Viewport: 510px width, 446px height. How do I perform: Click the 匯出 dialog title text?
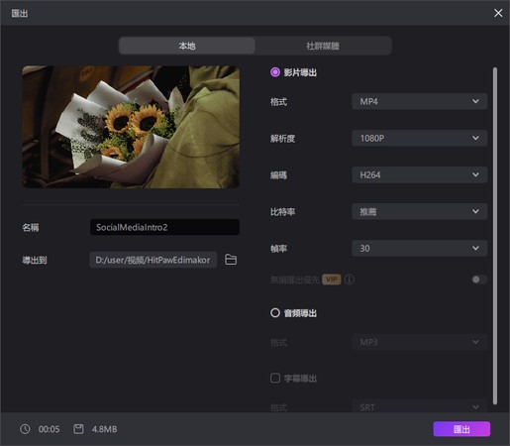click(20, 13)
